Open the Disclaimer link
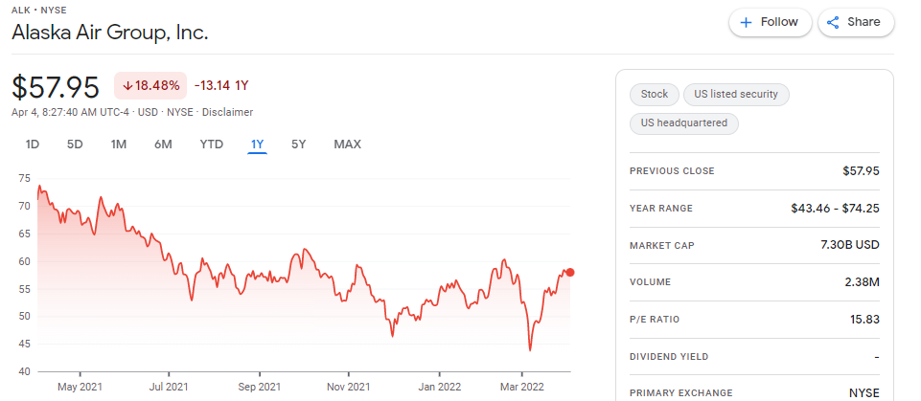The image size is (921, 401). pos(227,112)
